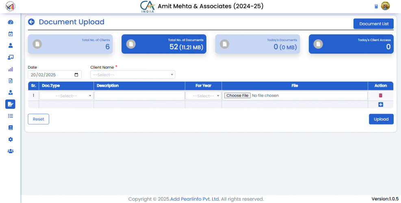Click the '0 (0 MB)' today's documents value
This screenshot has width=401, height=203.
285,47
